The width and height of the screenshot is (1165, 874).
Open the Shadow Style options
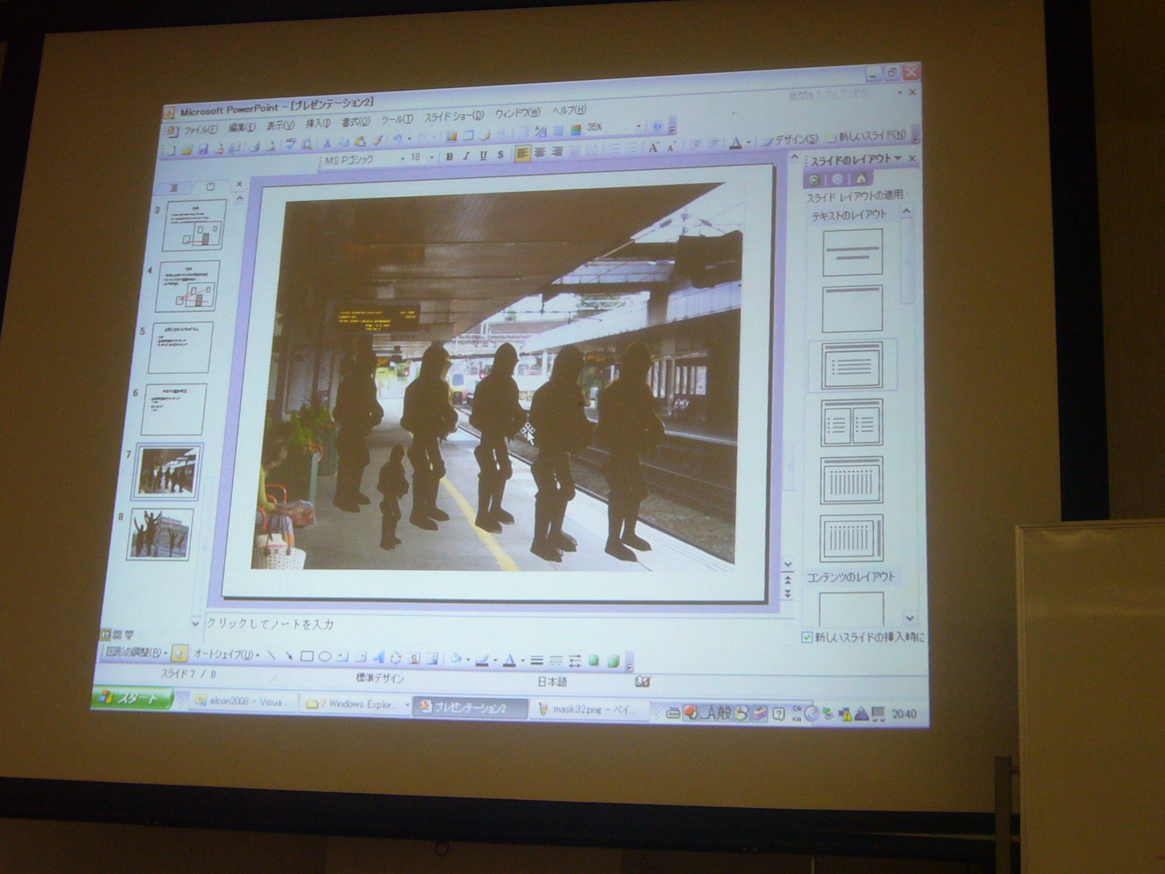(594, 661)
